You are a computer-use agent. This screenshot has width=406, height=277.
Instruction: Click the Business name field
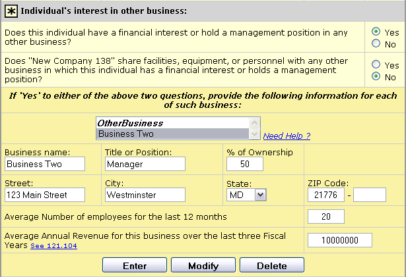45,164
